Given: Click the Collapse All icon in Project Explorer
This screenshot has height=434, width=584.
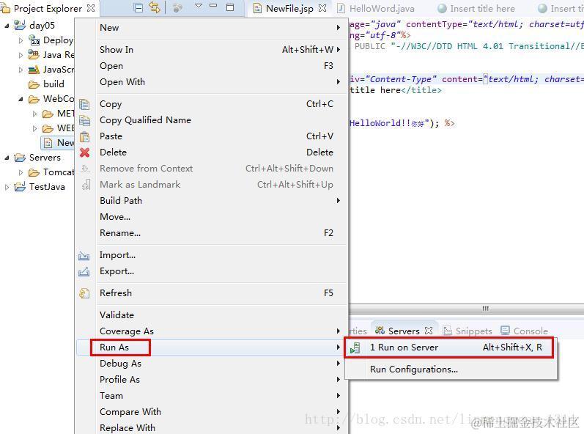Looking at the screenshot, I should coord(138,8).
